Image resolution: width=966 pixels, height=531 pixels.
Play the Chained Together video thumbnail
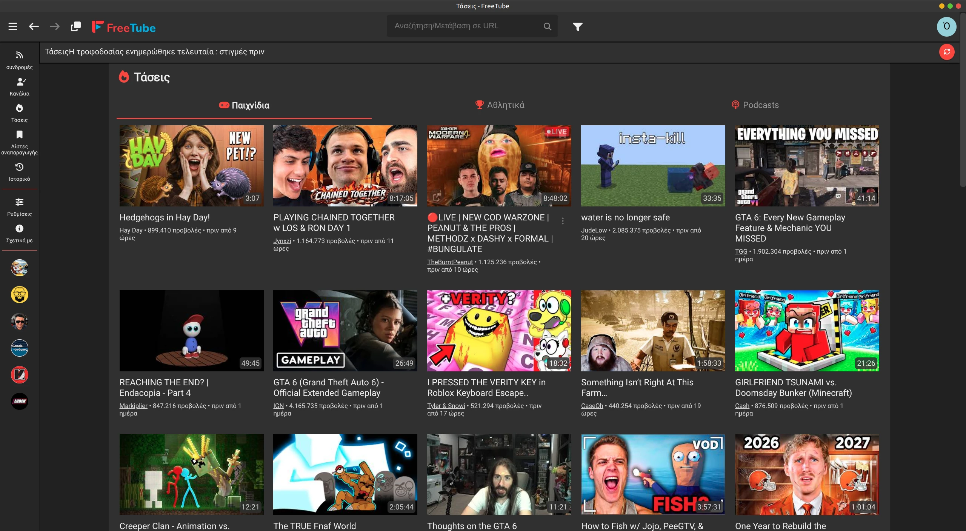[345, 166]
